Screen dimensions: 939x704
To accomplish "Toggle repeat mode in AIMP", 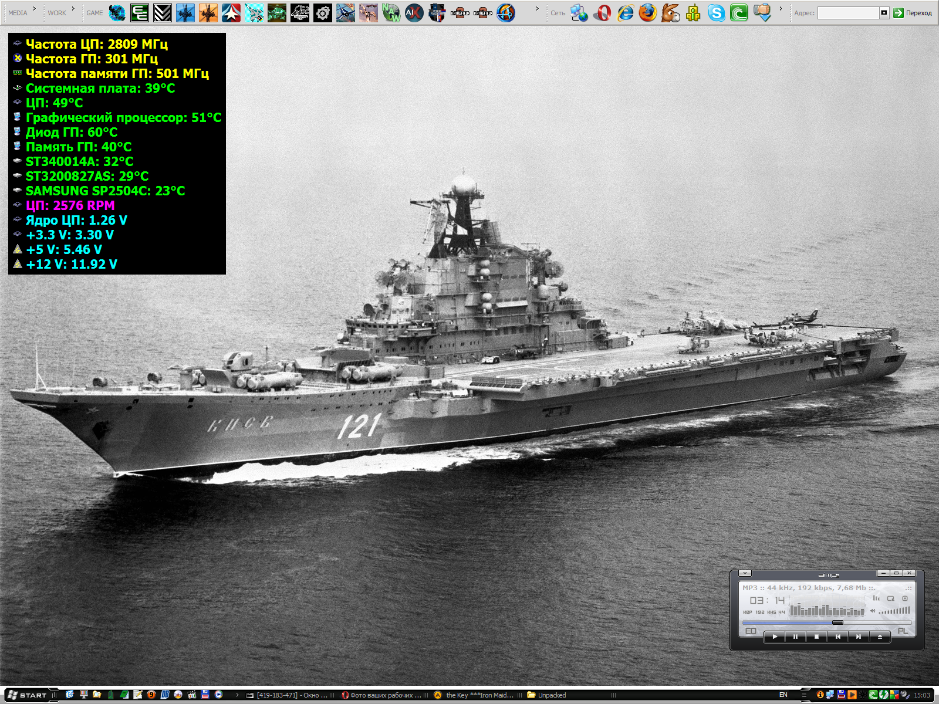I will tap(890, 598).
